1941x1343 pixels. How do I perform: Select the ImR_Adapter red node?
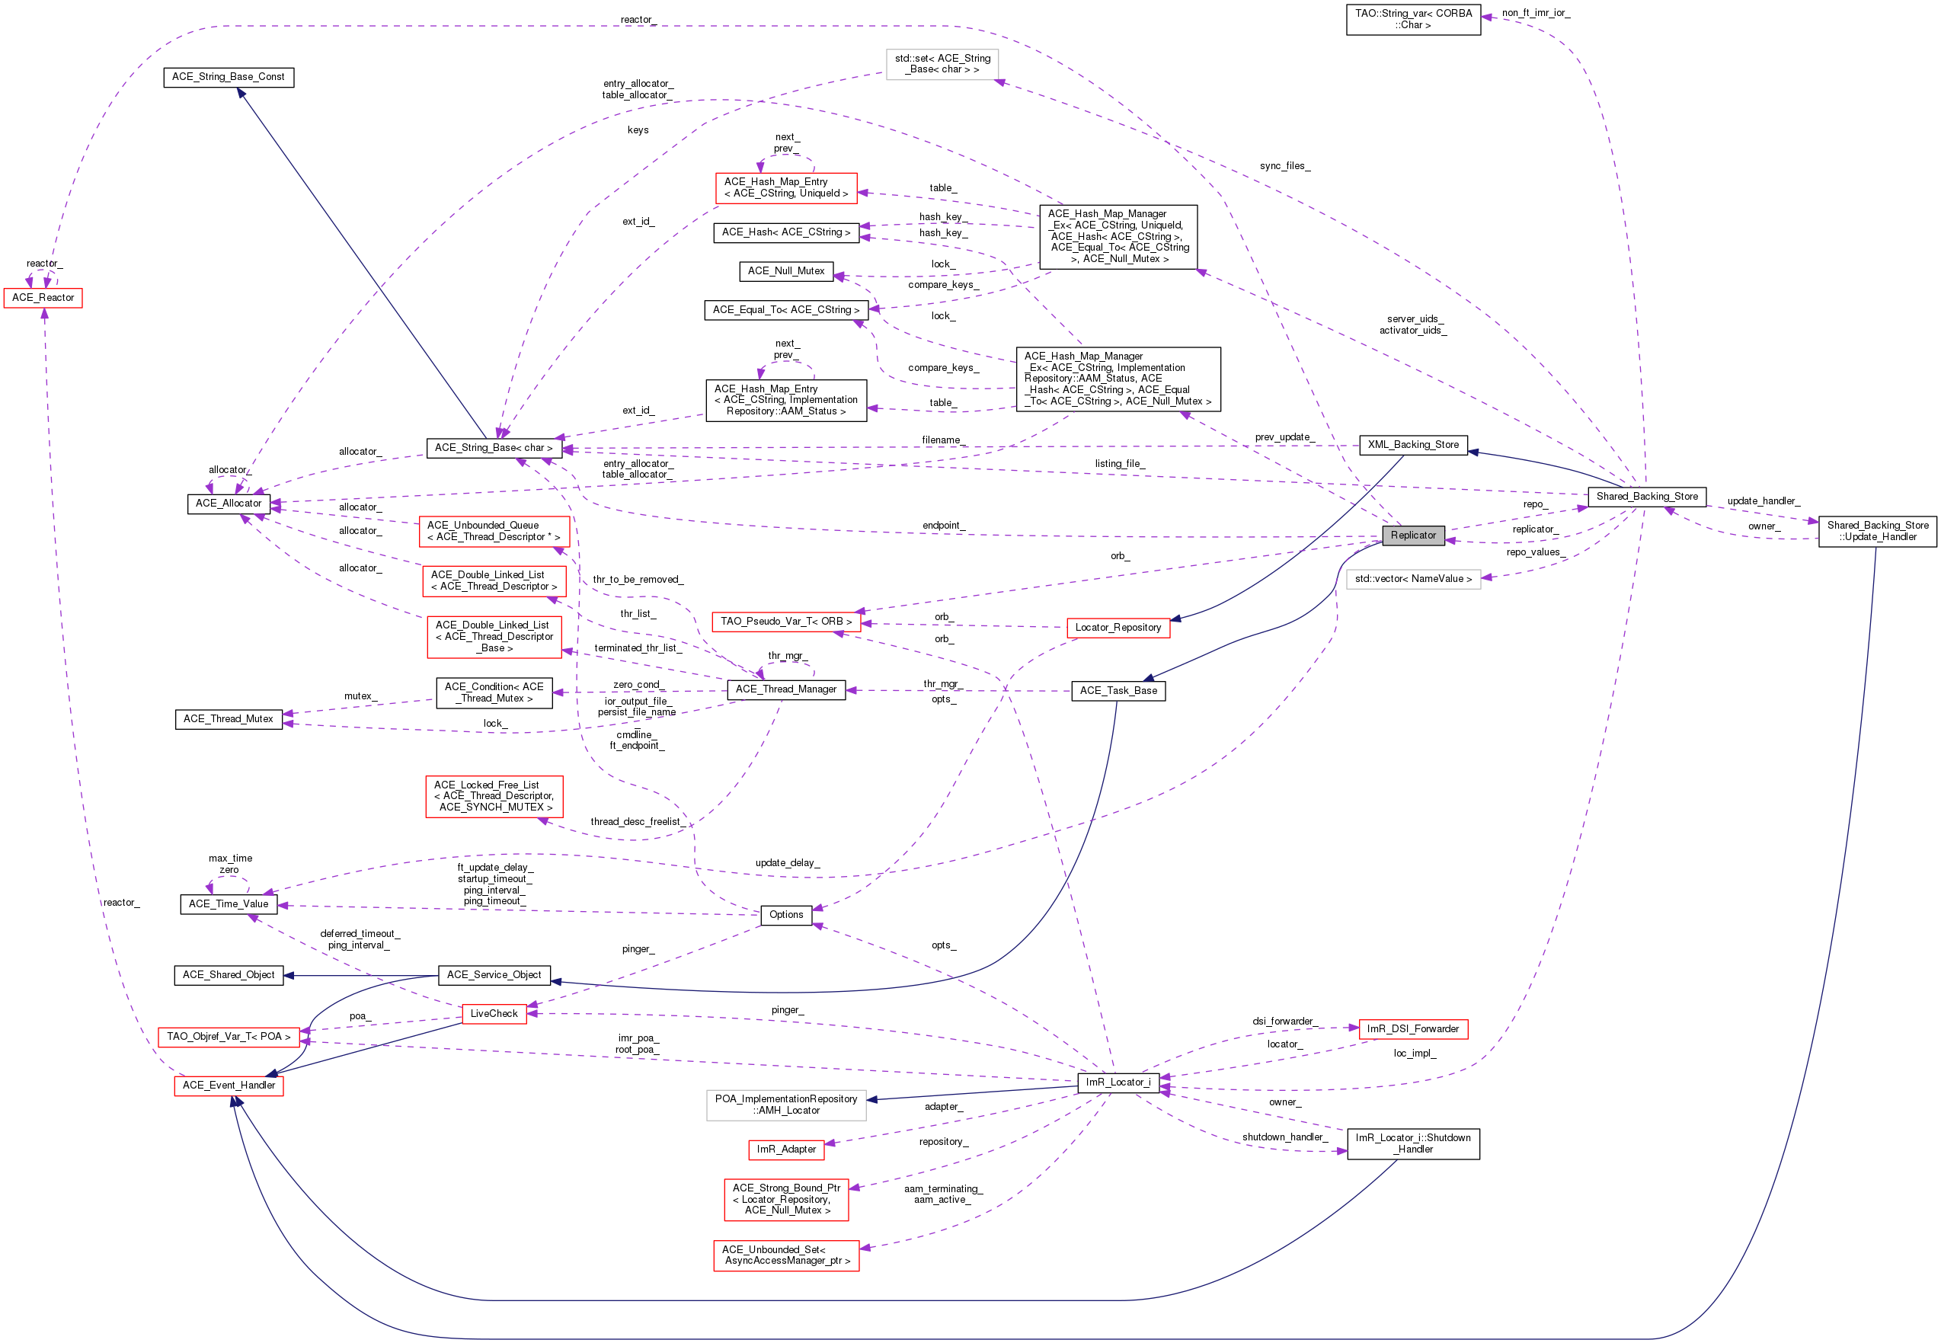786,1150
